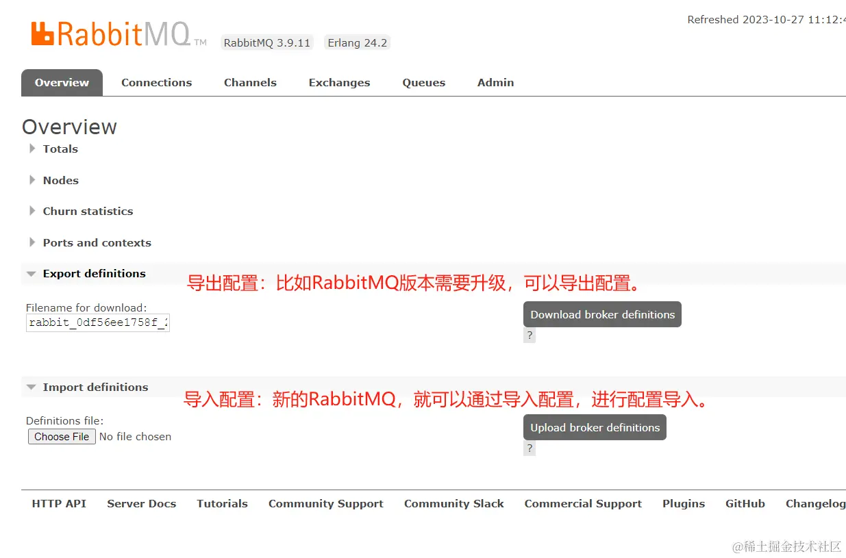Viewport: 846px width, 558px height.
Task: Focus the Filename for download field
Action: 98,322
